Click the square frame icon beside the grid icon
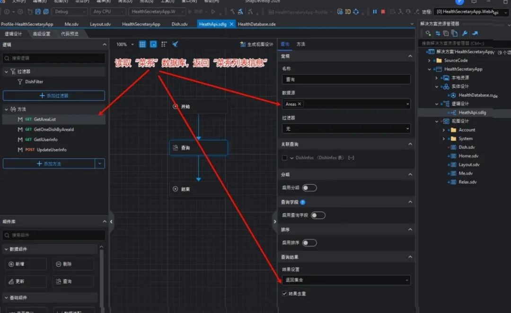 [153, 45]
